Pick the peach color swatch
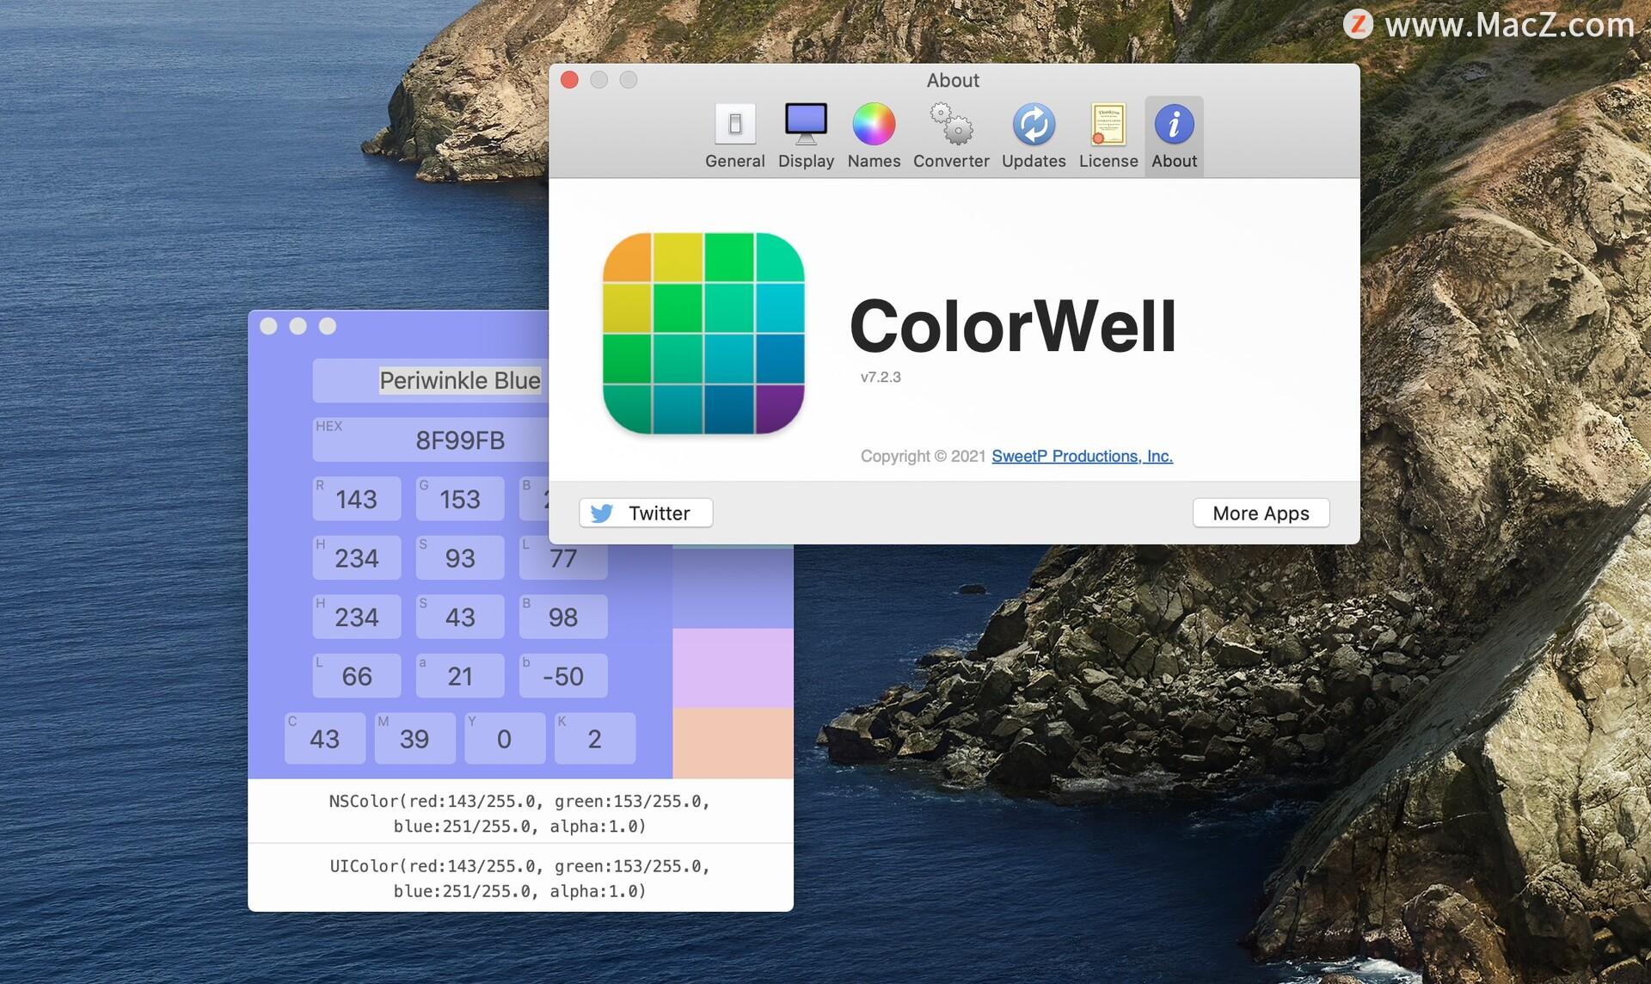 pyautogui.click(x=733, y=743)
